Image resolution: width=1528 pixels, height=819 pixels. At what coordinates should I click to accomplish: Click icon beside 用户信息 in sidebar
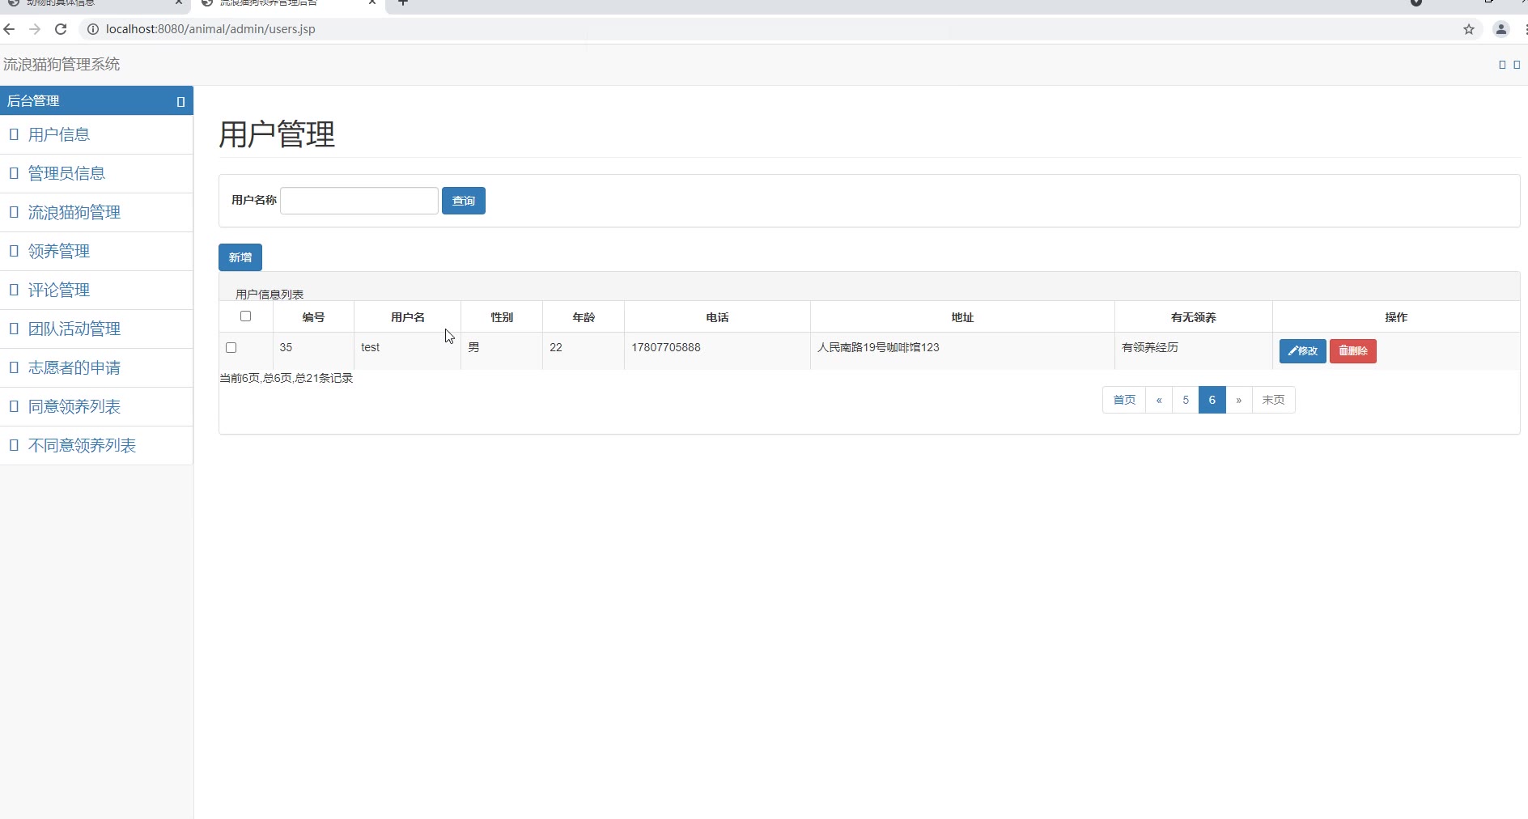(x=14, y=134)
